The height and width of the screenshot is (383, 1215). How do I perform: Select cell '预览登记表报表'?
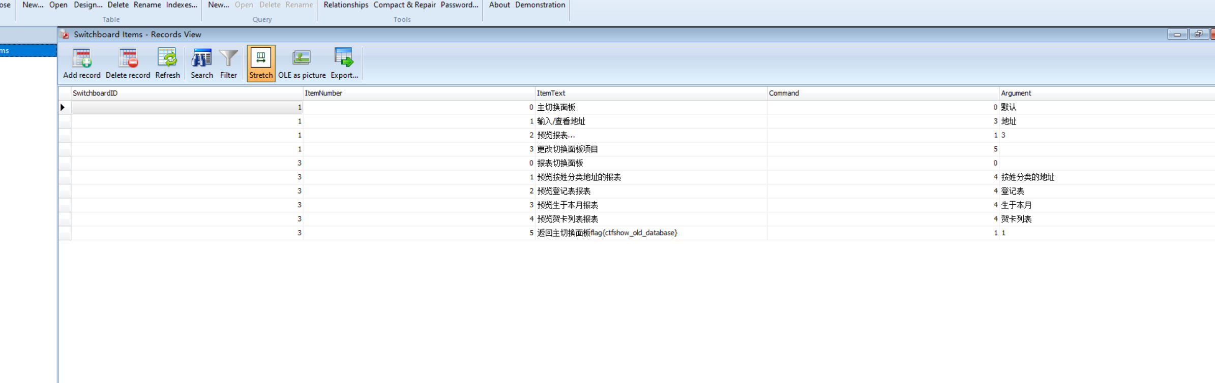[x=651, y=191]
